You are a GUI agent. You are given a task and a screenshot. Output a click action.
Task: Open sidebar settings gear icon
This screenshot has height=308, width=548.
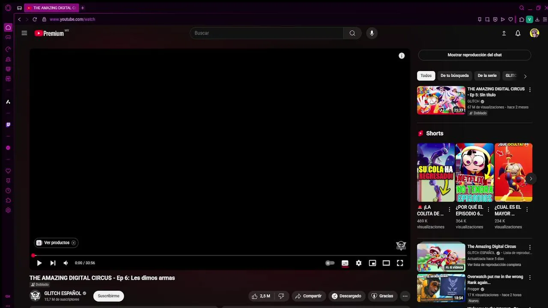pos(8,210)
